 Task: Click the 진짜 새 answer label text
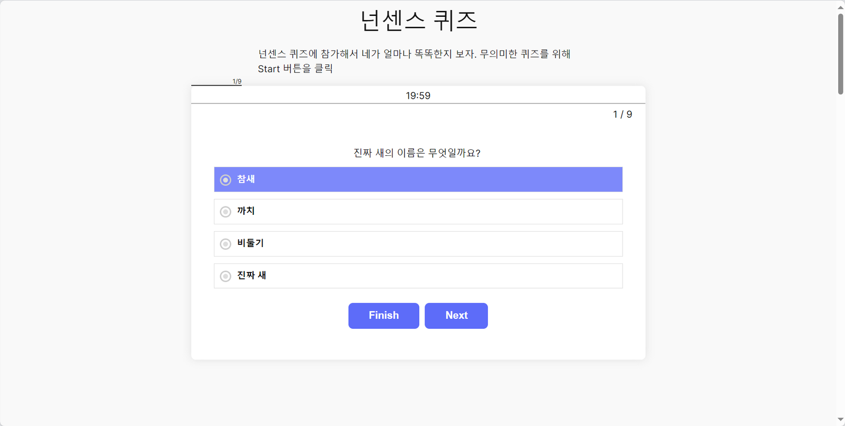tap(251, 276)
